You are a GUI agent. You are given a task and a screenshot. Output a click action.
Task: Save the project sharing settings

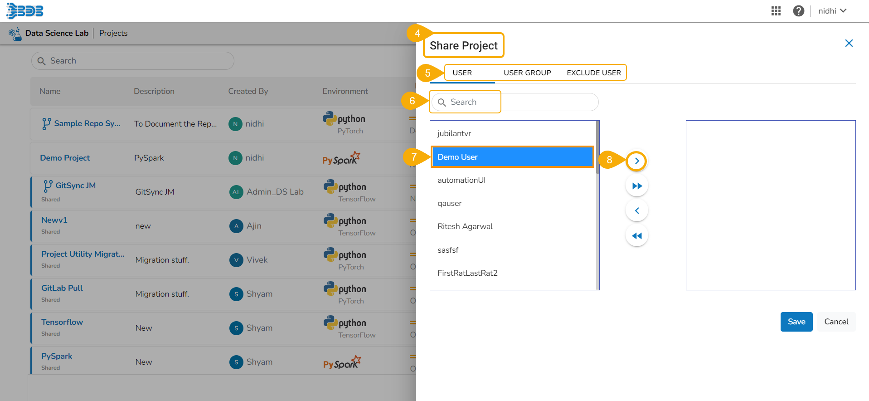point(796,322)
